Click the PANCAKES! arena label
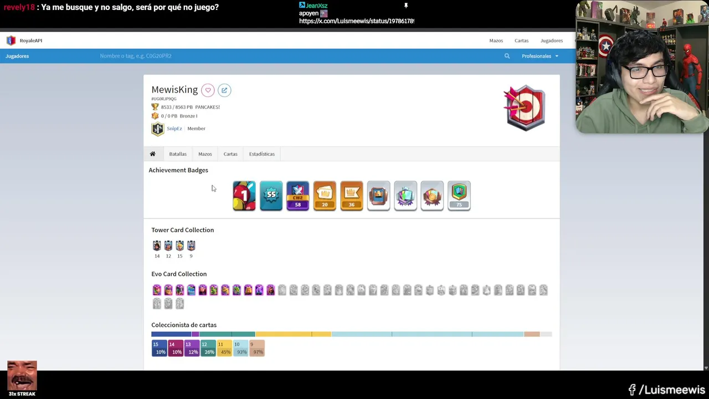The image size is (709, 399). click(208, 107)
